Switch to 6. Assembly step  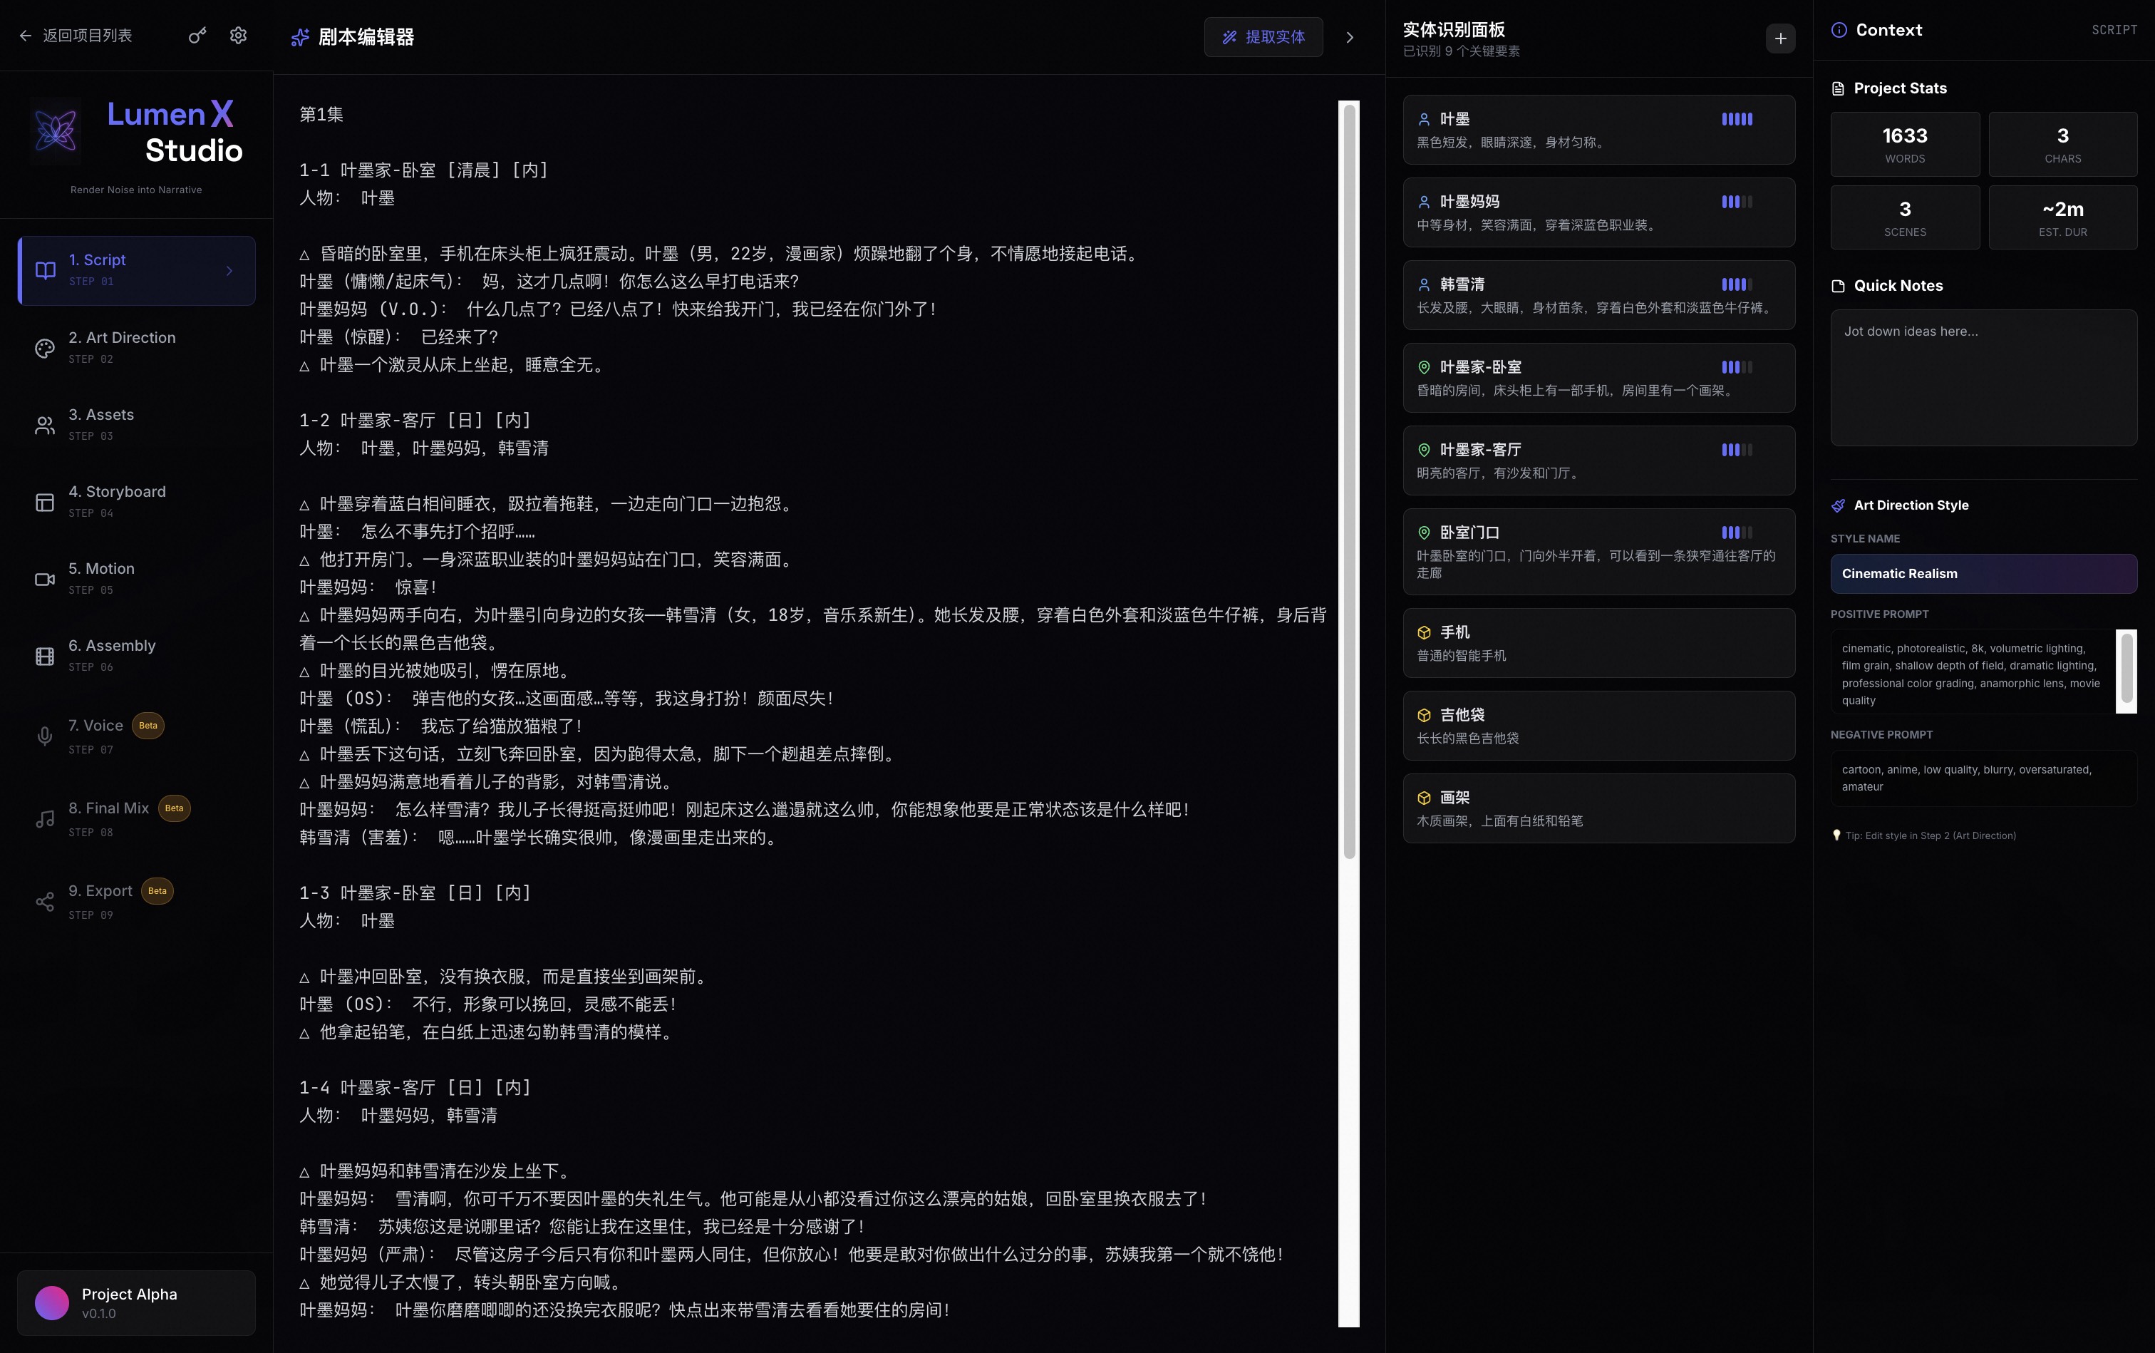[x=136, y=656]
